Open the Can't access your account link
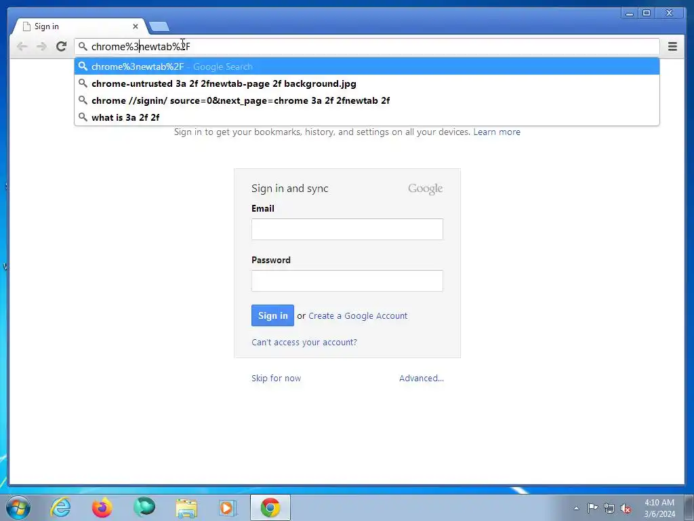Viewport: 694px width, 521px height. coord(304,342)
